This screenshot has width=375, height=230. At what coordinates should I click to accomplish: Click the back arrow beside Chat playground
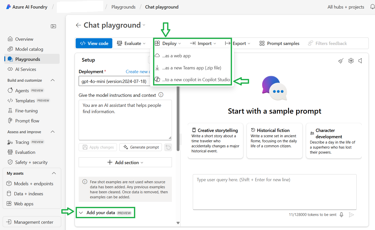click(x=78, y=25)
